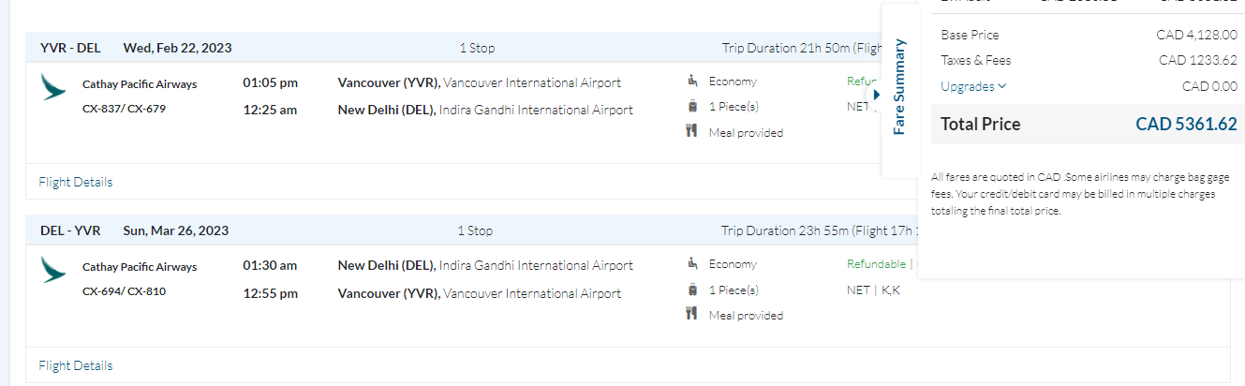Click the baggage icon on the YVR-DEL flight
This screenshot has width=1245, height=386.
pos(692,106)
